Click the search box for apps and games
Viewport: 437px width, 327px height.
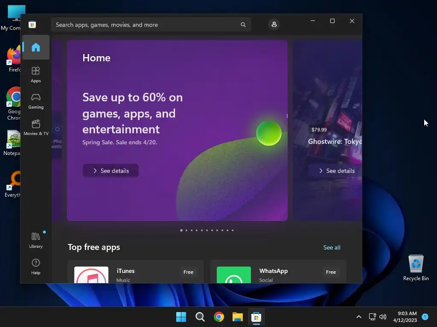[151, 25]
